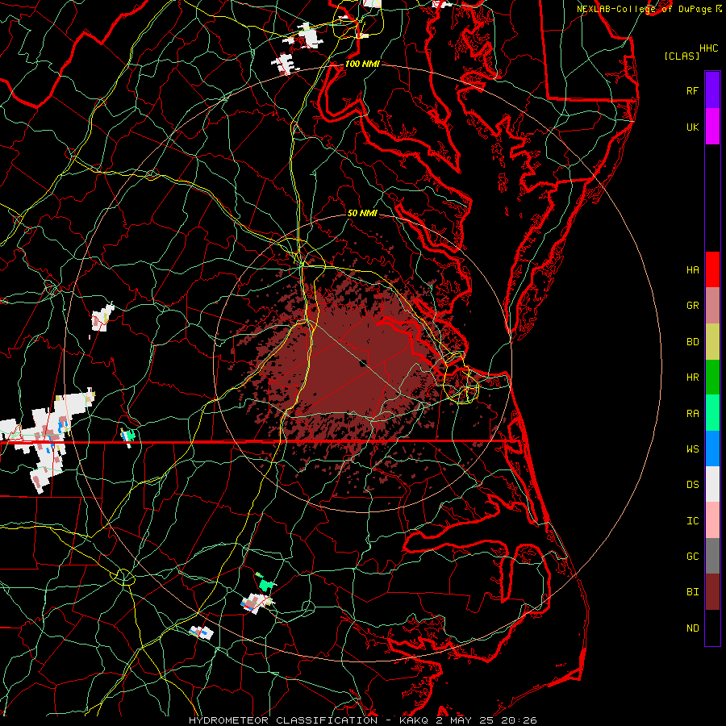This screenshot has height=726, width=726.
Task: Click the BI dark red legend swatch
Action: 712,592
